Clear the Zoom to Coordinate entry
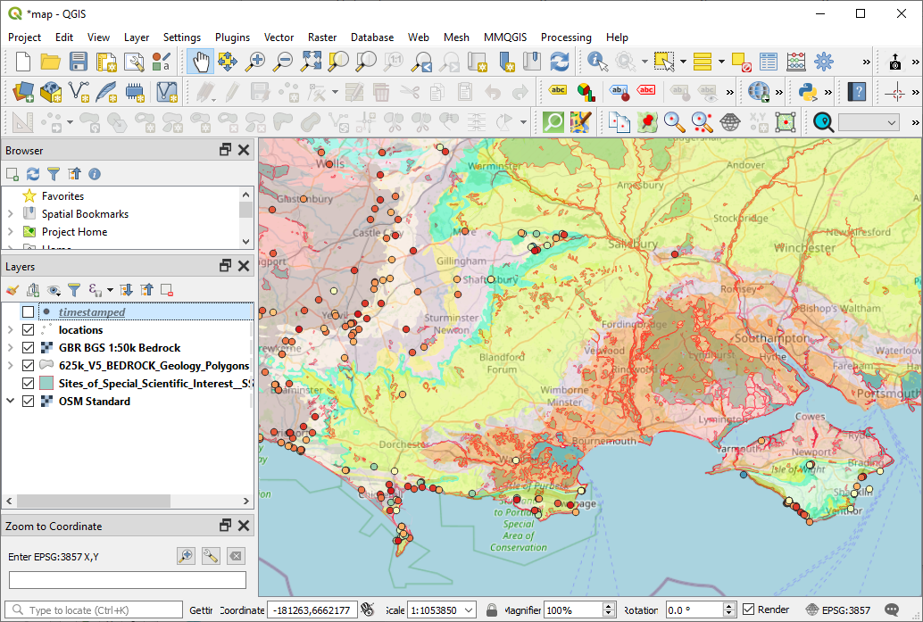923x622 pixels. (x=236, y=556)
